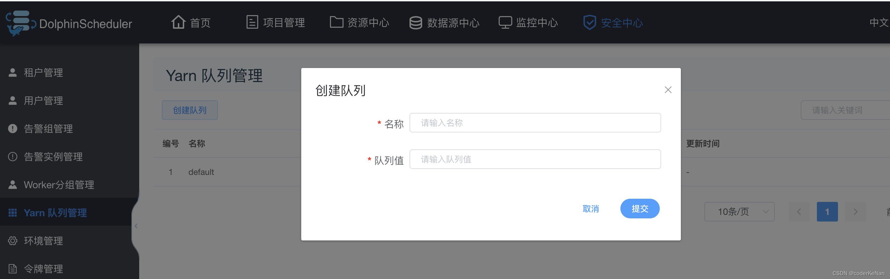The image size is (890, 279).
Task: Click the document icon beside 令牌管理
Action: 13,269
